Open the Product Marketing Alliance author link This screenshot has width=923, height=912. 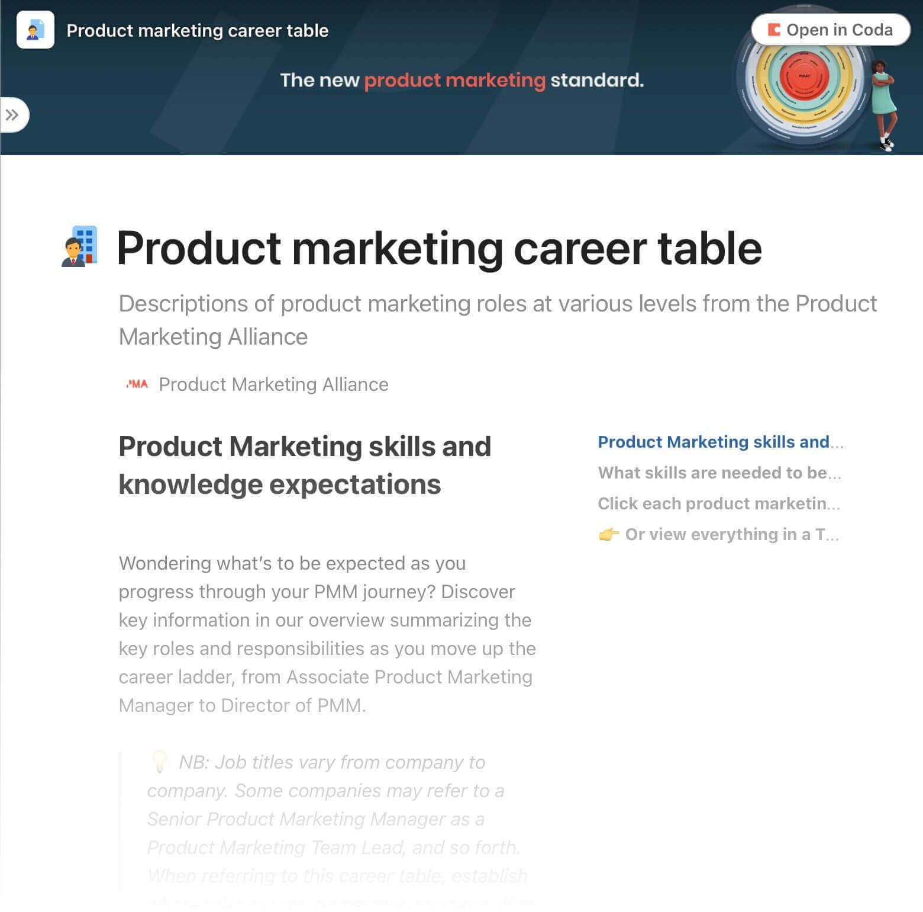click(x=273, y=384)
